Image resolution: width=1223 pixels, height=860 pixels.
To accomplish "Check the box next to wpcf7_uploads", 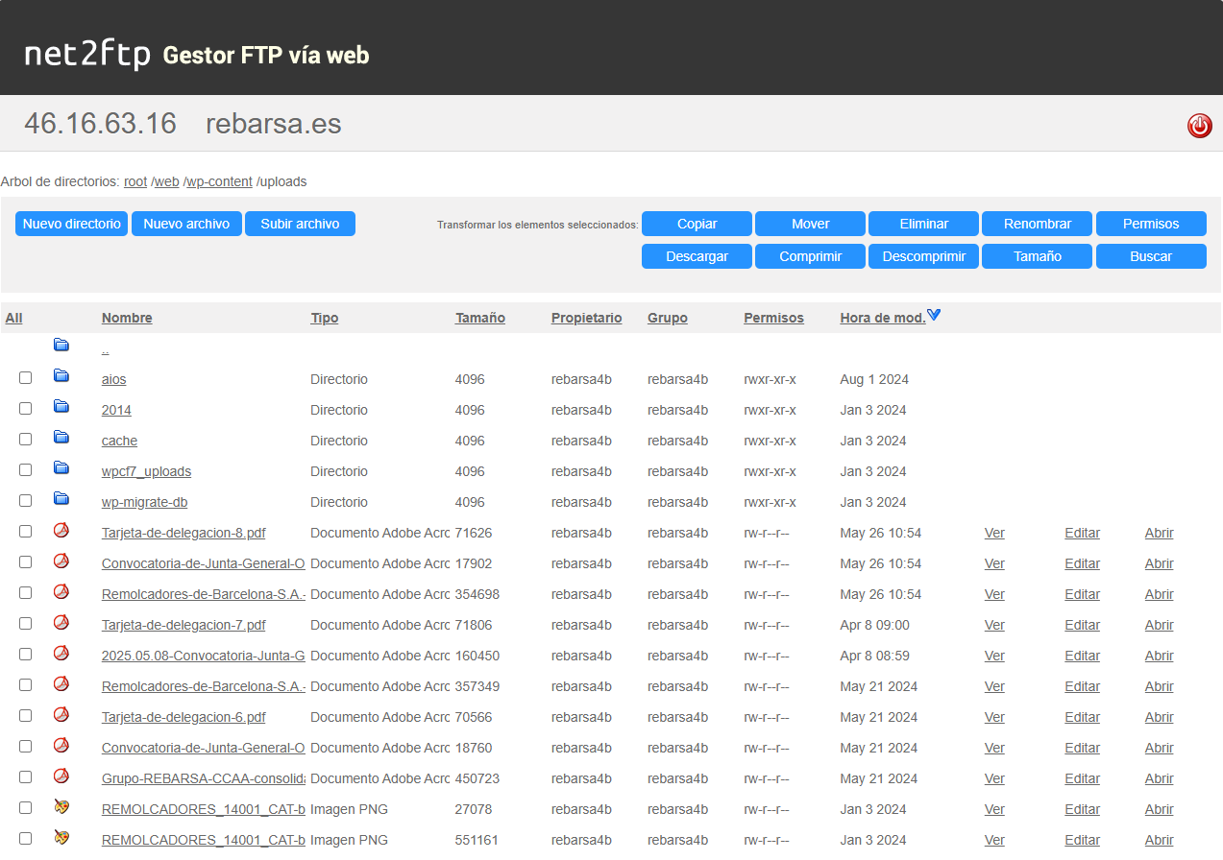I will point(26,470).
